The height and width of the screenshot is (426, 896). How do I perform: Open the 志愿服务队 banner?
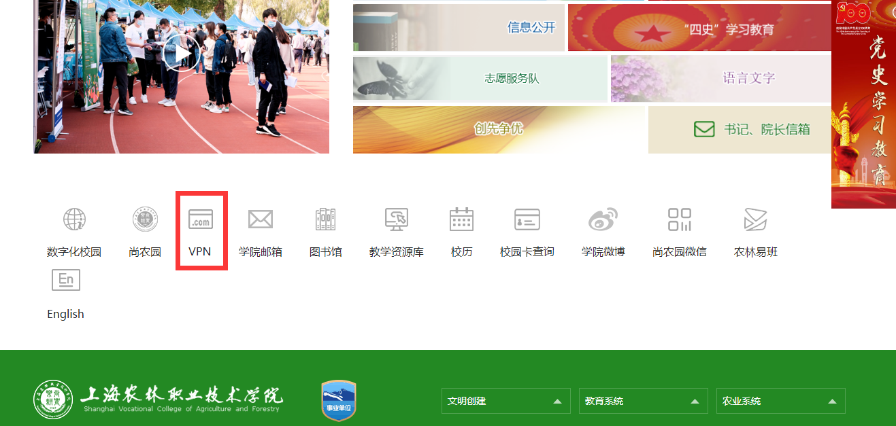pyautogui.click(x=480, y=79)
